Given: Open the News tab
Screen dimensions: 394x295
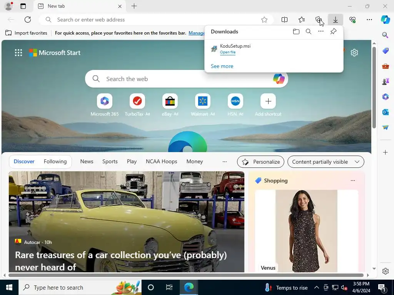Looking at the screenshot, I should (87, 162).
